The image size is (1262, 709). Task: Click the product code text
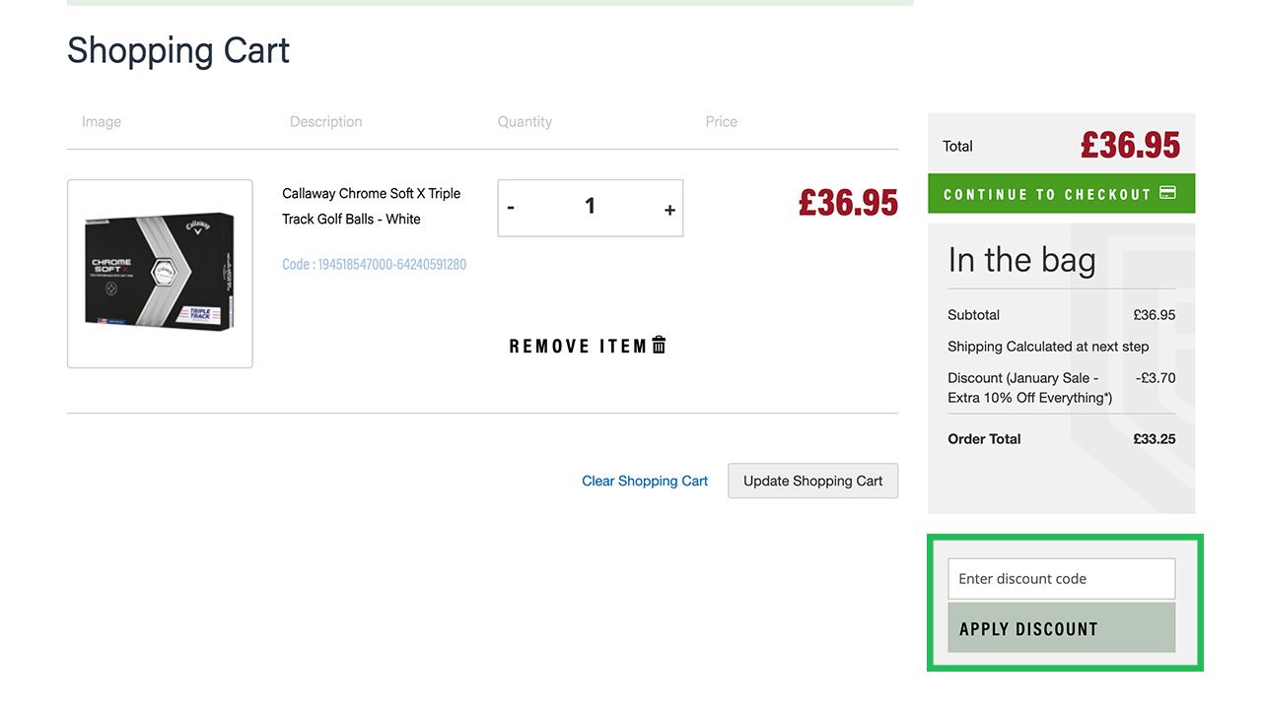[374, 264]
